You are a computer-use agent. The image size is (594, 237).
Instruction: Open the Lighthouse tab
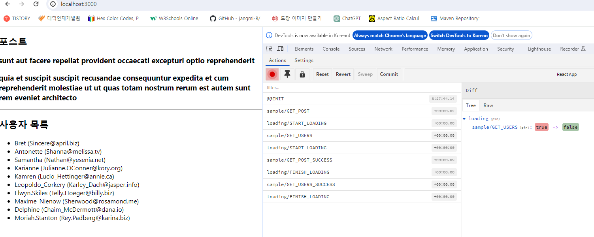pos(539,49)
